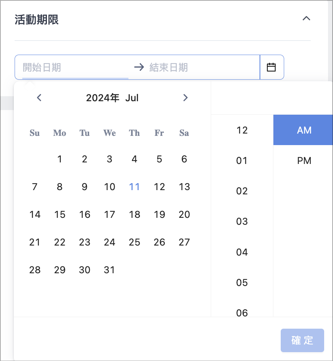Focus the 開始日期 start date input field
Viewport: 333px width, 361px height.
coord(75,67)
